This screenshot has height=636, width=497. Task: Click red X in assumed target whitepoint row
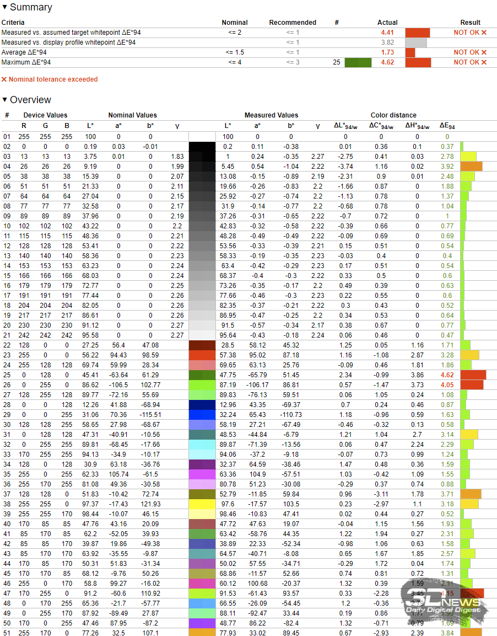tap(484, 33)
